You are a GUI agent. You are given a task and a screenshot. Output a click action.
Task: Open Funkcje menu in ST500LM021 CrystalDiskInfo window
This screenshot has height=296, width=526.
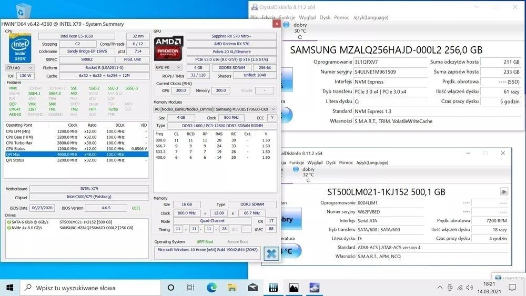coord(297,162)
